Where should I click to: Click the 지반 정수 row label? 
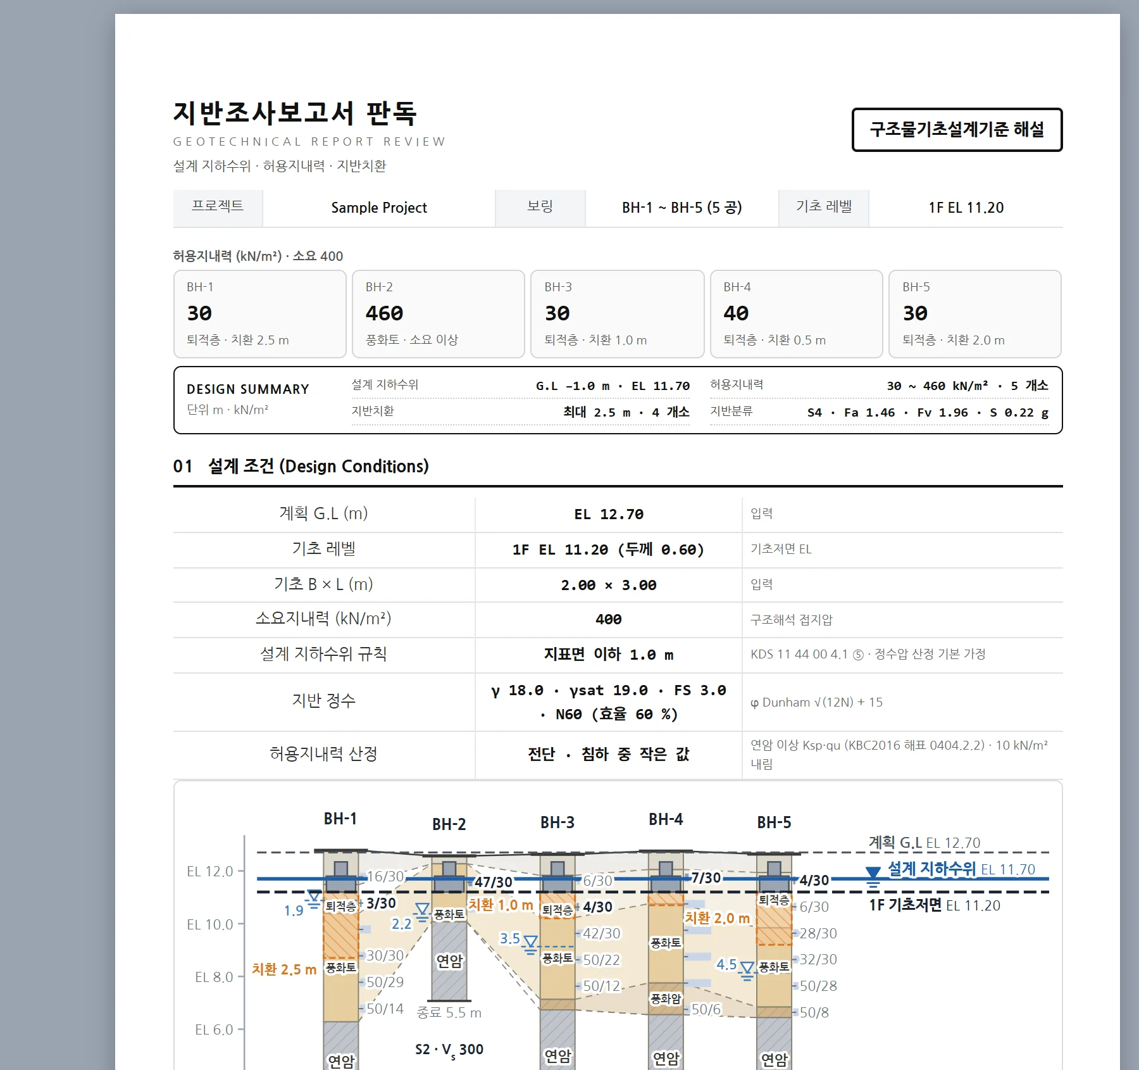coord(323,700)
